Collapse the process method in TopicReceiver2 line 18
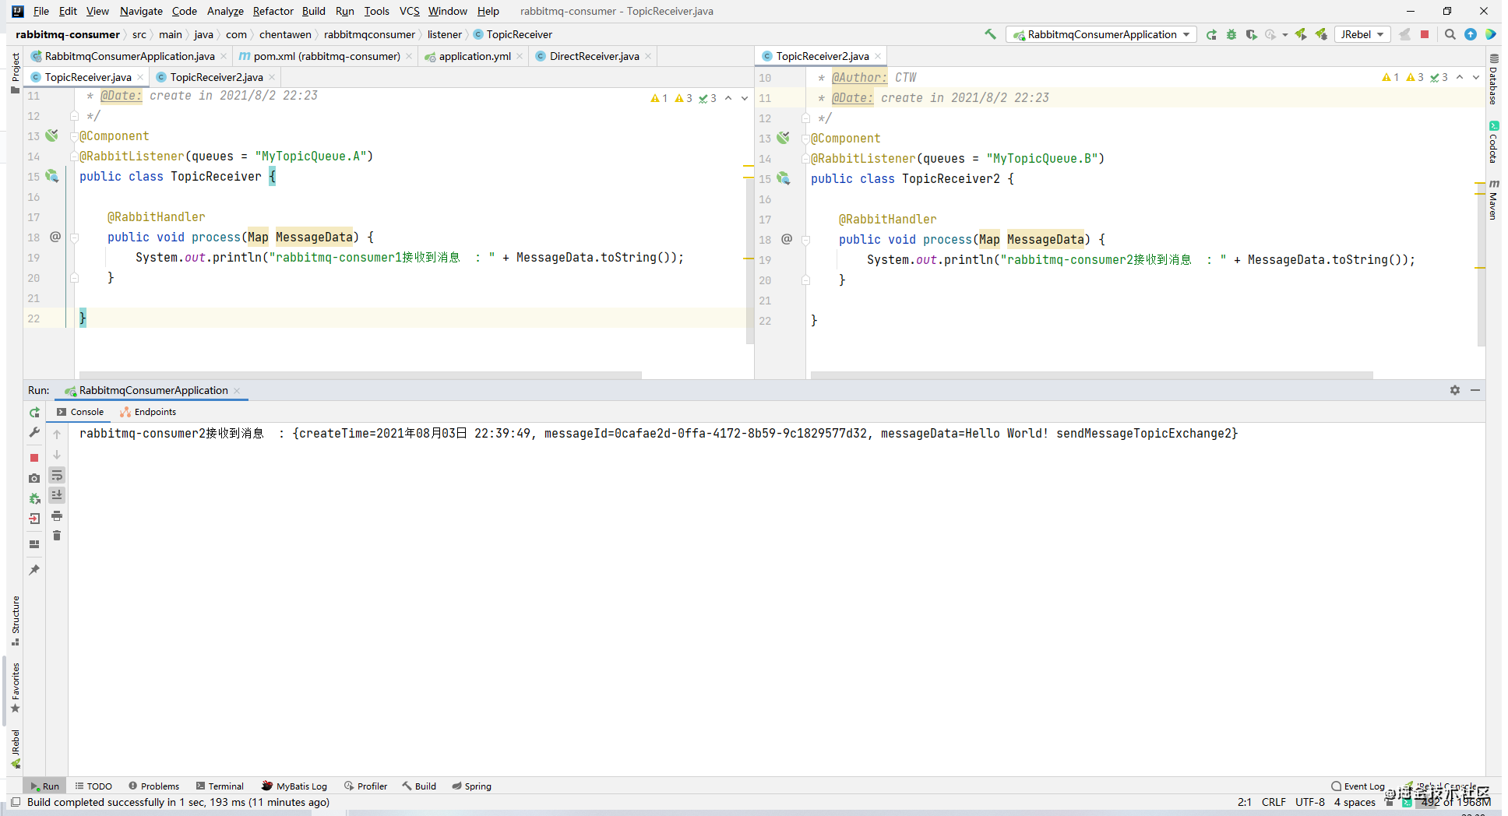The width and height of the screenshot is (1508, 816). [x=806, y=240]
